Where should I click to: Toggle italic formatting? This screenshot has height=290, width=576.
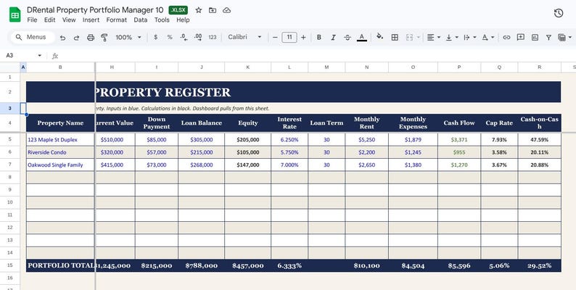click(x=333, y=37)
